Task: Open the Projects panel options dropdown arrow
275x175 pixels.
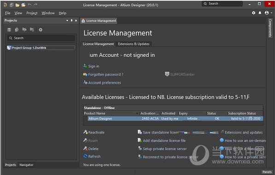Action: 67,21
